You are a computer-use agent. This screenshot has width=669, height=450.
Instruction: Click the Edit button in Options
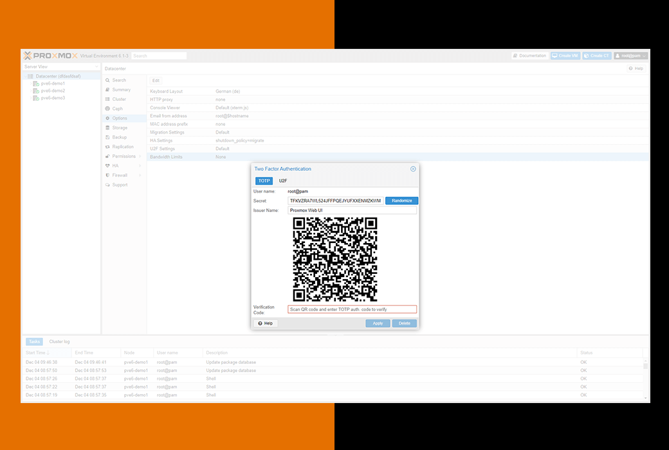(x=156, y=80)
